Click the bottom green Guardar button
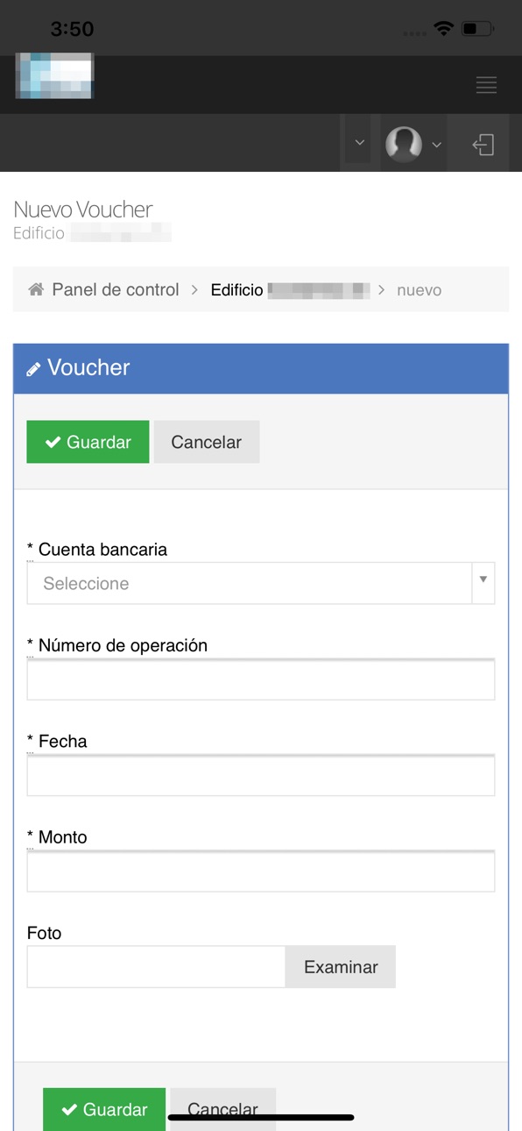The width and height of the screenshot is (522, 1131). [x=104, y=1109]
